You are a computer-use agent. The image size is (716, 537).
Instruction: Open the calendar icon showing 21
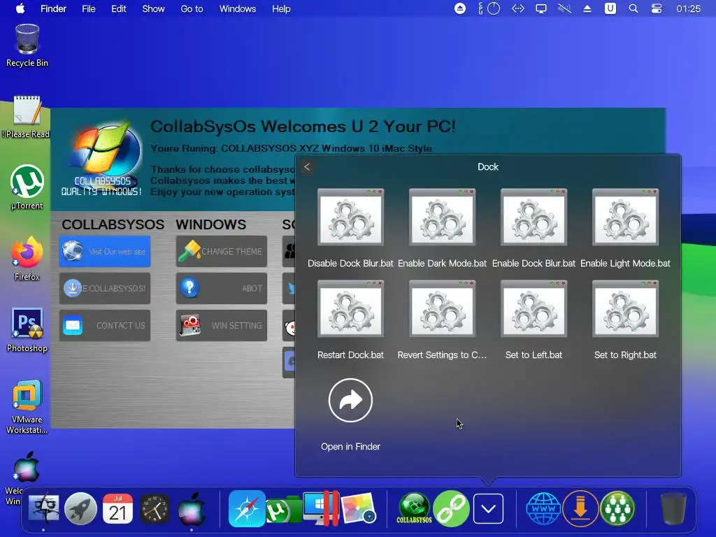click(x=117, y=508)
